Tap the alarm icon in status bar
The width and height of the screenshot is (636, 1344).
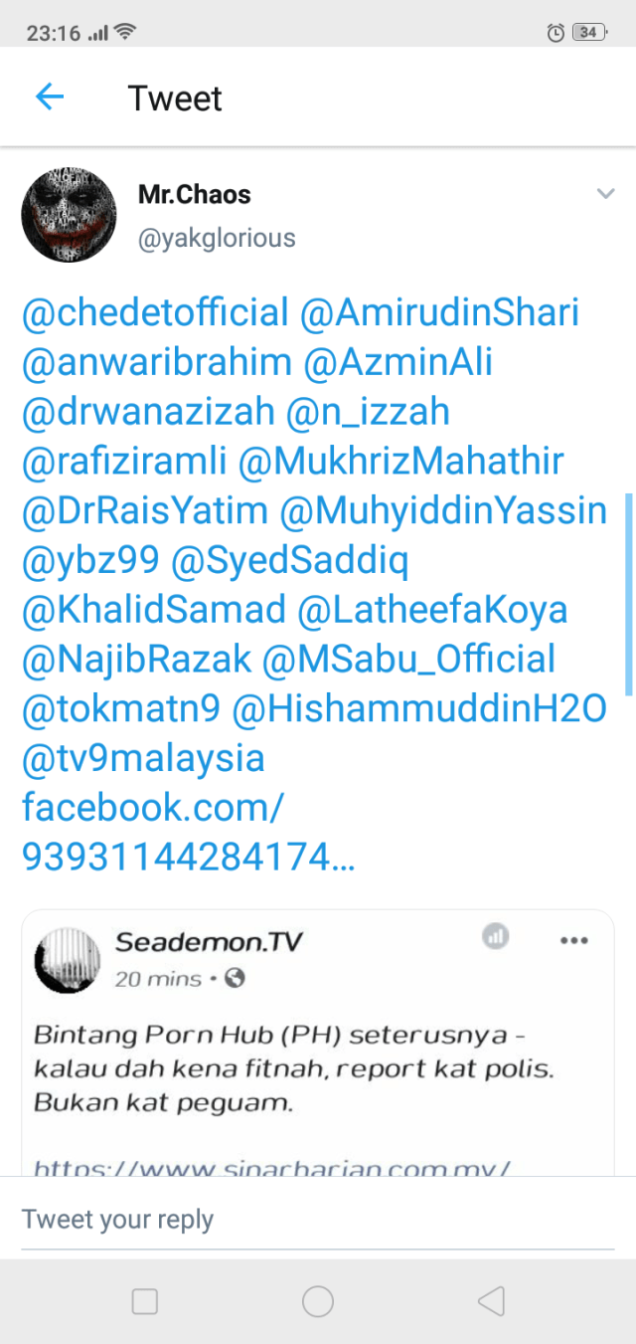tap(556, 33)
